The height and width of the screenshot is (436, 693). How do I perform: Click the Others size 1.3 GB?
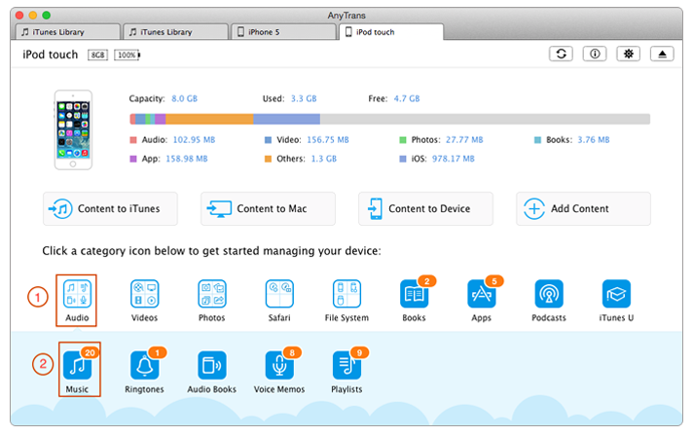(324, 159)
